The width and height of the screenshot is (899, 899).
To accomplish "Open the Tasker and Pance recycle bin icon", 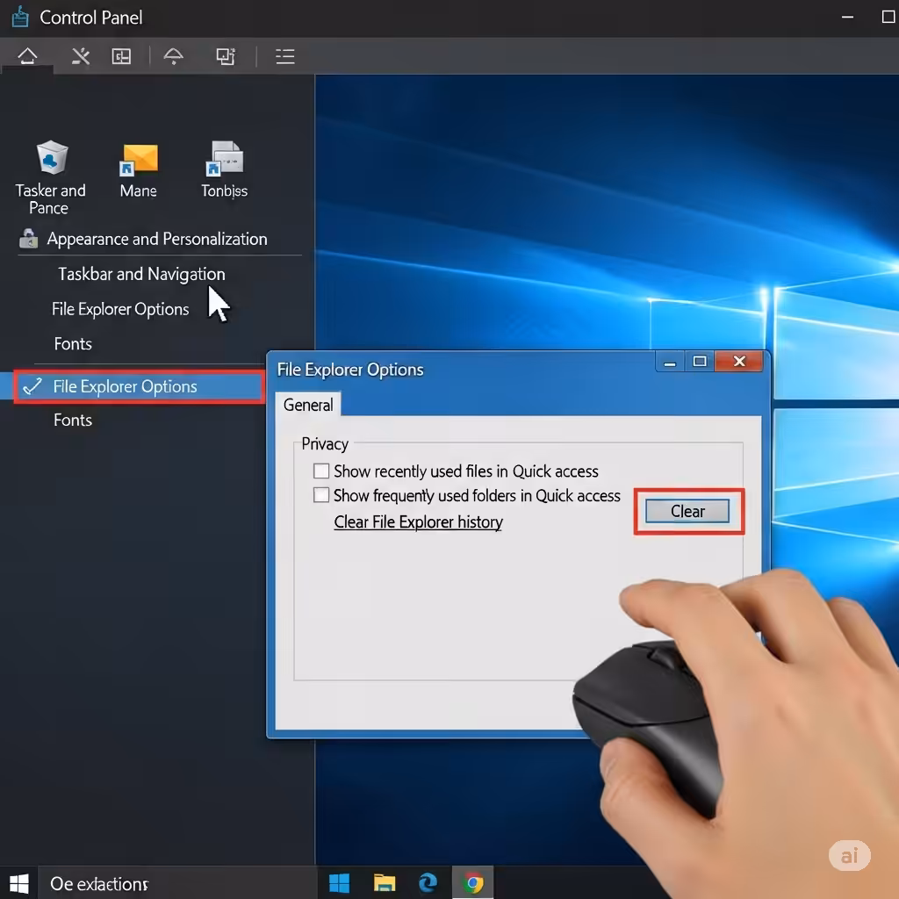I will click(52, 157).
